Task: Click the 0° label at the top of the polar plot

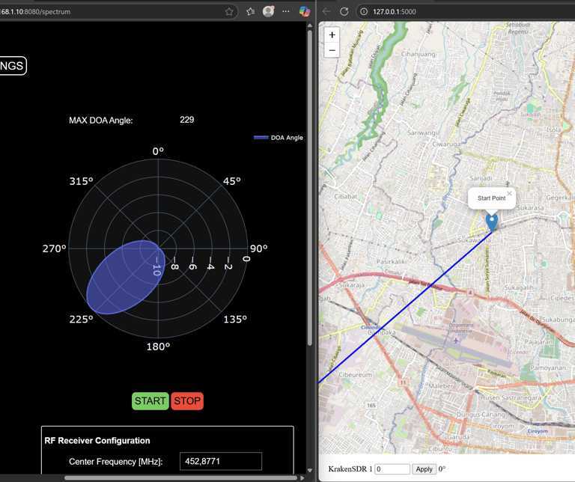Action: click(x=158, y=151)
